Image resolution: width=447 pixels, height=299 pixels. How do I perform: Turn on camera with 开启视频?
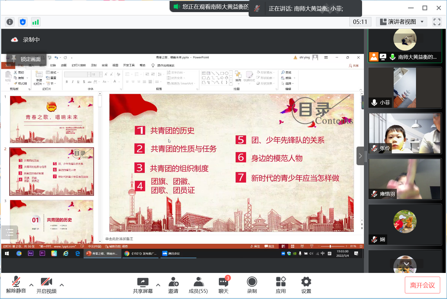click(46, 285)
